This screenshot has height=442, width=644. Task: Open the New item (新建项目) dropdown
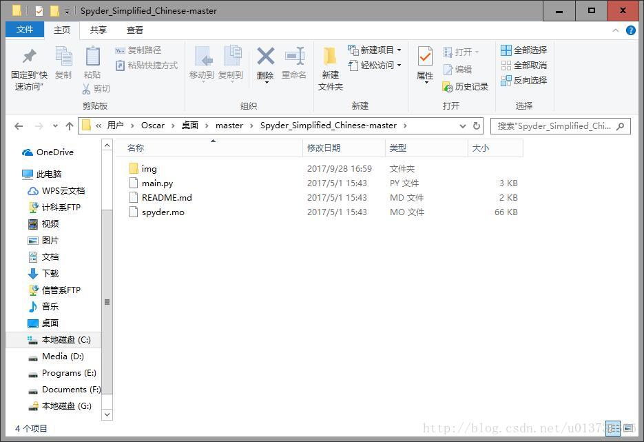pos(375,50)
